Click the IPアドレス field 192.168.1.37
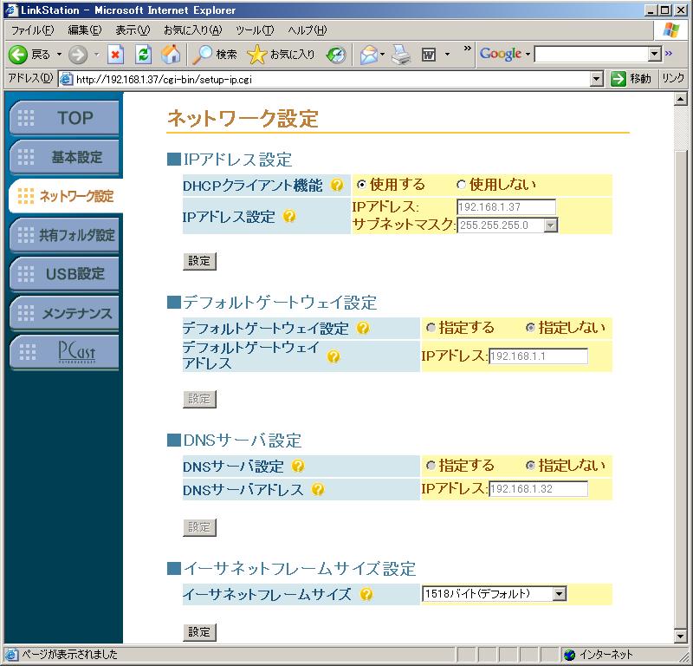This screenshot has width=693, height=666. point(506,206)
